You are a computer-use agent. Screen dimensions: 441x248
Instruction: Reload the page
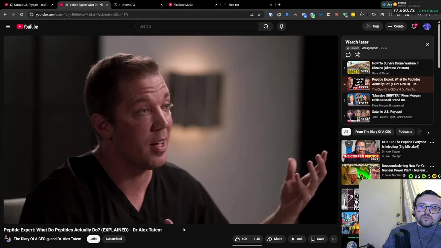pos(21,14)
